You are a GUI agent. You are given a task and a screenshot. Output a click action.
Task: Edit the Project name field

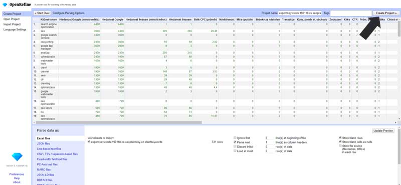(x=300, y=13)
